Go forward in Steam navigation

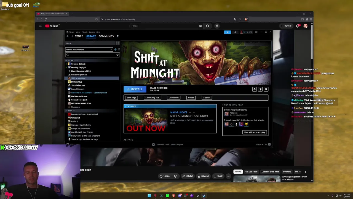72,36
